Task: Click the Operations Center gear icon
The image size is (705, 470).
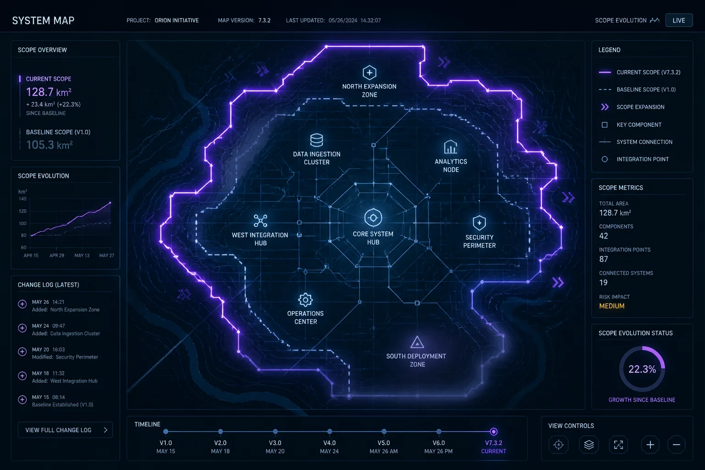Action: [x=305, y=300]
